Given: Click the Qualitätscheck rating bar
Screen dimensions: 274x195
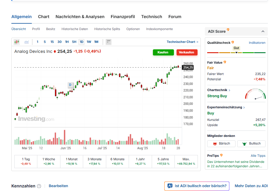Looking at the screenshot, I should tap(236, 53).
